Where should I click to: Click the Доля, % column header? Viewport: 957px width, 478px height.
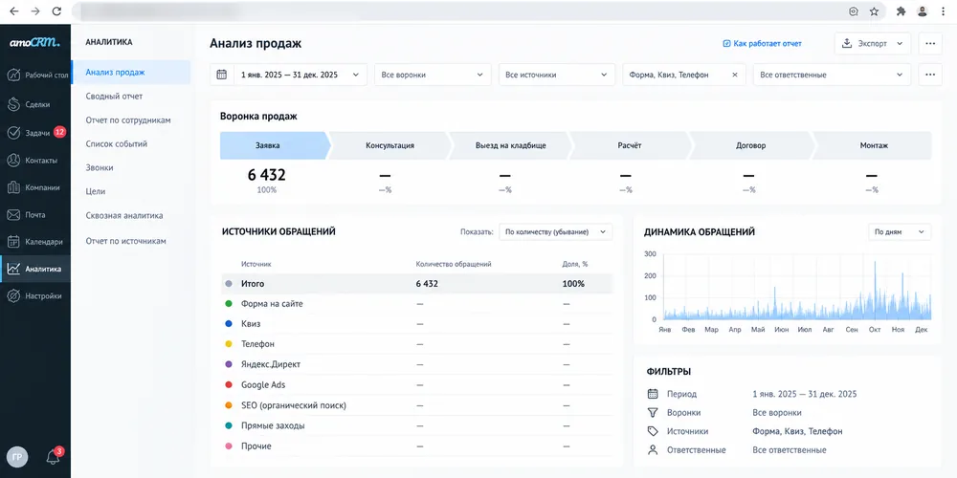click(575, 264)
